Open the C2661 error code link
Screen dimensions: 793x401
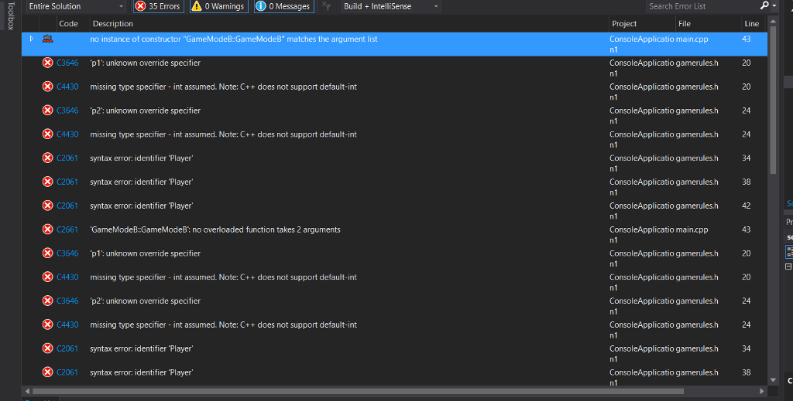67,229
